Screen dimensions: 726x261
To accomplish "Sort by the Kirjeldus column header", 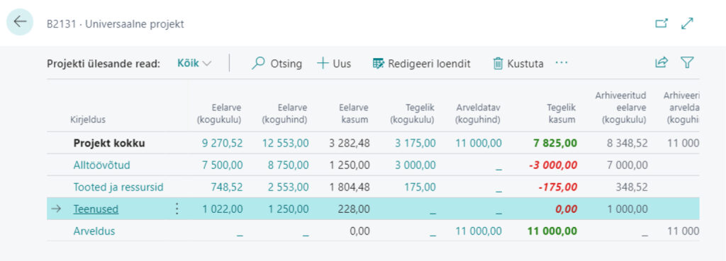I will (88, 120).
